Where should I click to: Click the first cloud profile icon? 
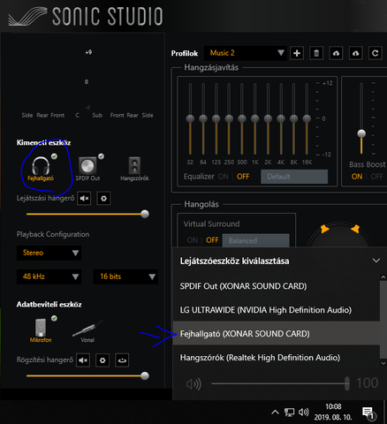[x=336, y=53]
